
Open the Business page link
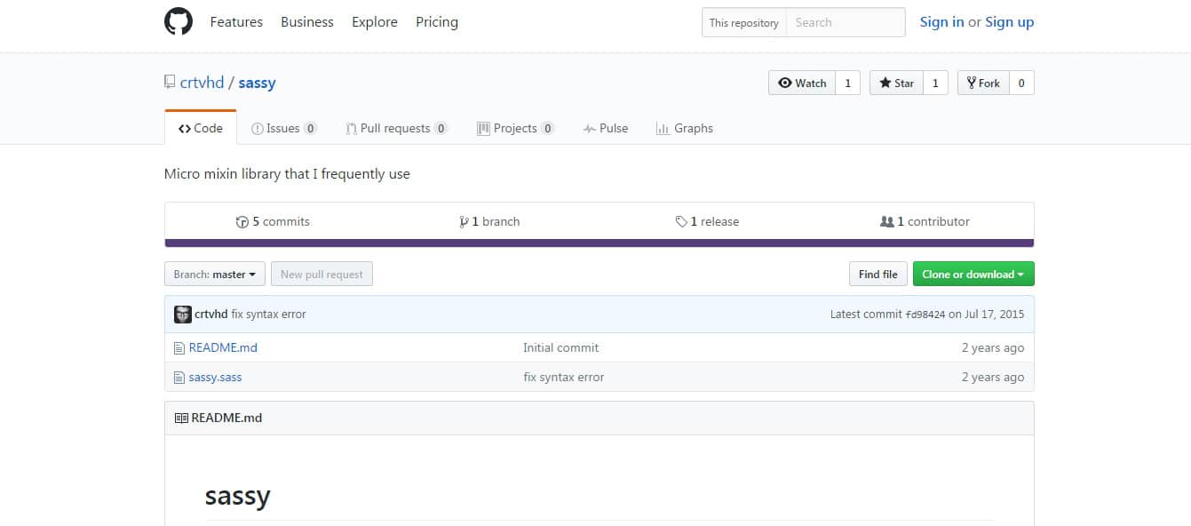pos(307,21)
